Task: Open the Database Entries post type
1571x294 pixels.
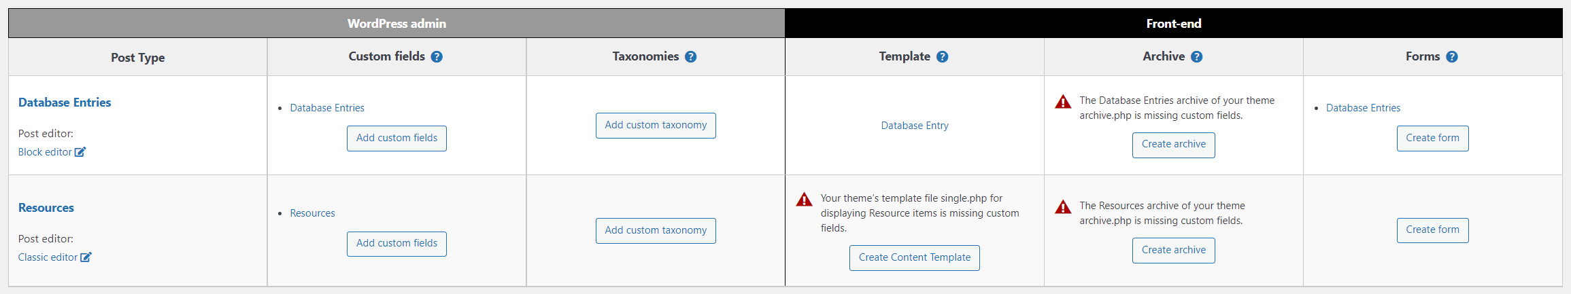Action: (x=65, y=103)
